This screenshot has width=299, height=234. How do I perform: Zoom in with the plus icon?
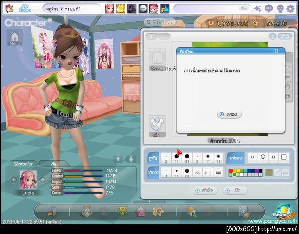[288, 67]
